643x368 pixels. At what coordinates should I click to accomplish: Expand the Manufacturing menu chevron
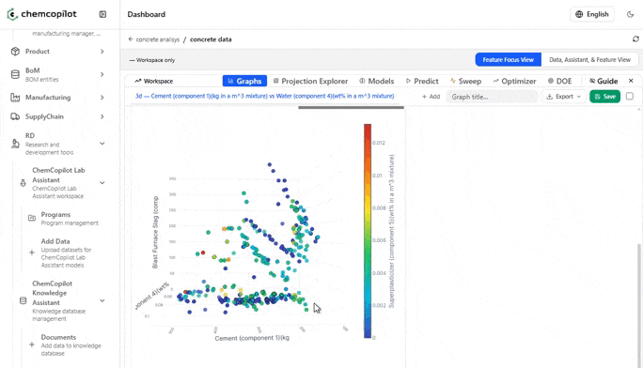tap(102, 98)
